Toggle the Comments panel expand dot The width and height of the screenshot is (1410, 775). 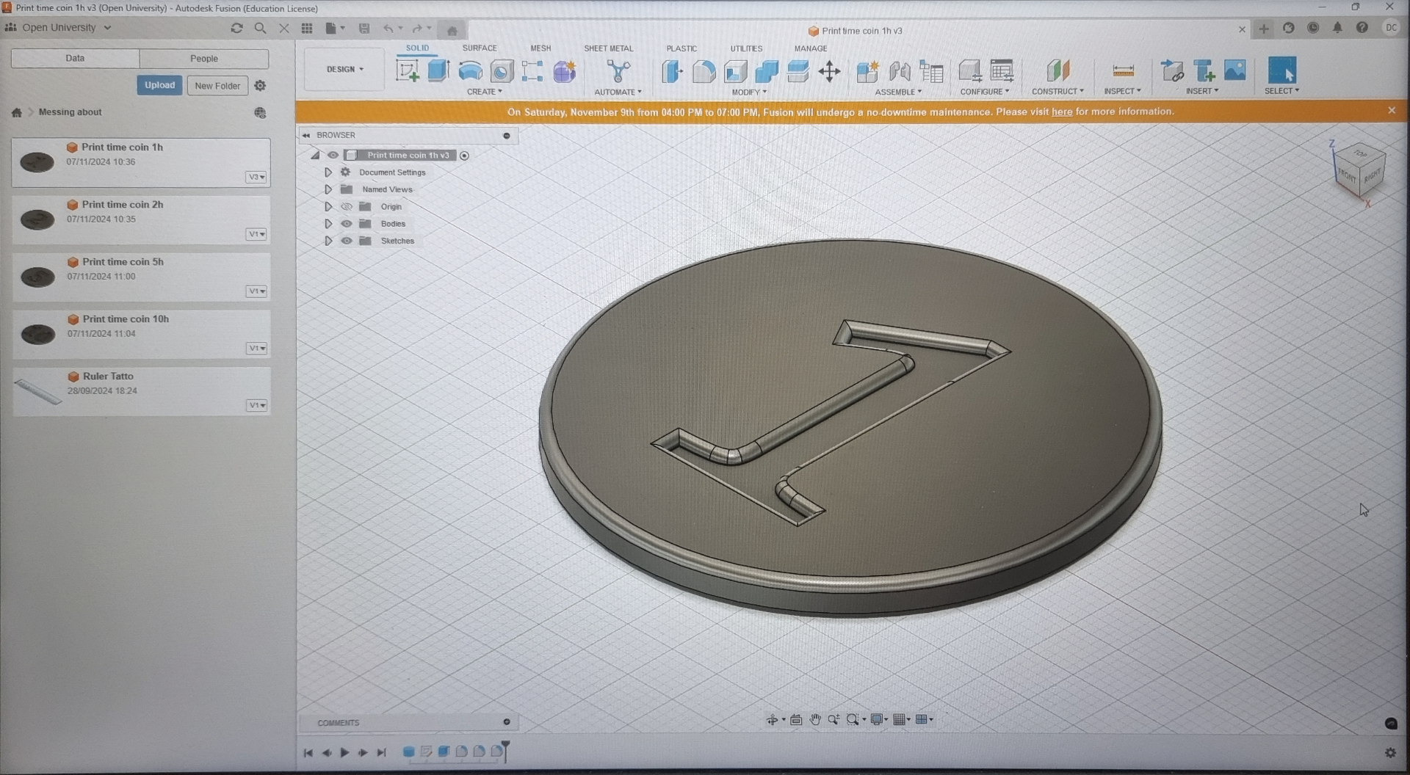(507, 722)
